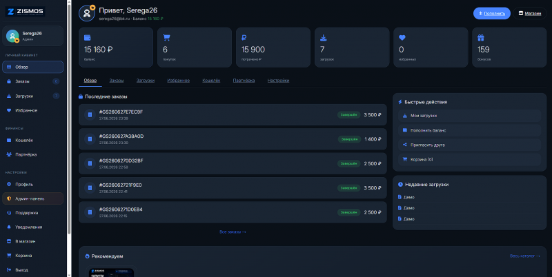Click the Пополнить button
Screen dimensions: 552x277
pos(492,13)
